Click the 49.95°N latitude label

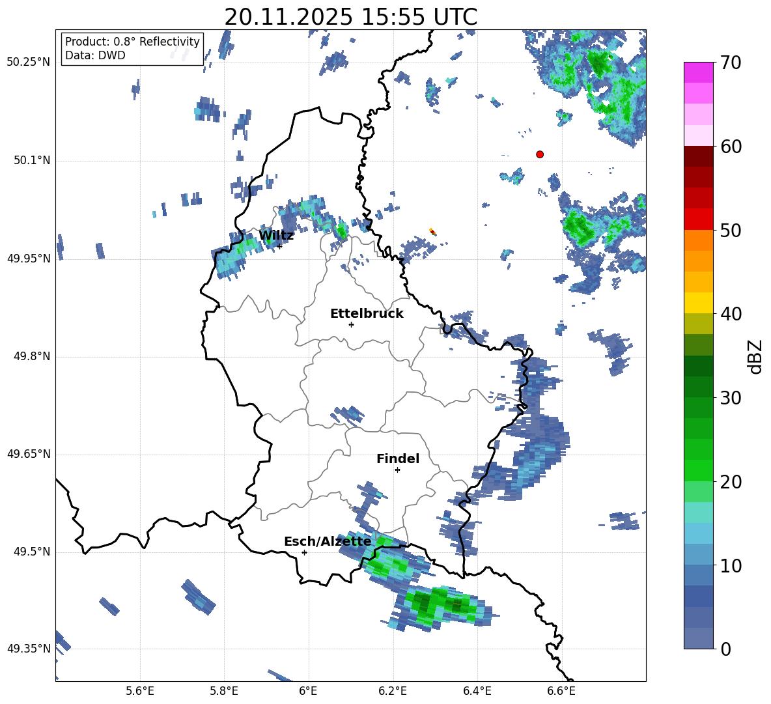pos(29,259)
